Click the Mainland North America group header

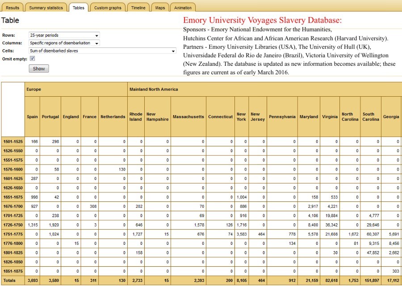coord(154,90)
